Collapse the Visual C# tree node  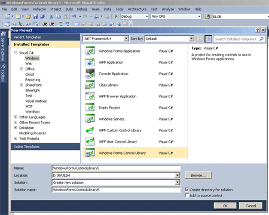(x=16, y=53)
